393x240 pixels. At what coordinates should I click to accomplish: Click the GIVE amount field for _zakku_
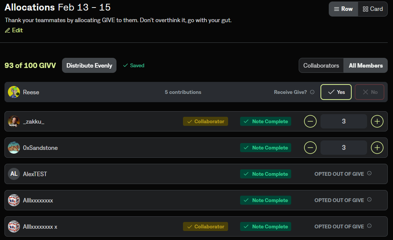[x=343, y=121]
